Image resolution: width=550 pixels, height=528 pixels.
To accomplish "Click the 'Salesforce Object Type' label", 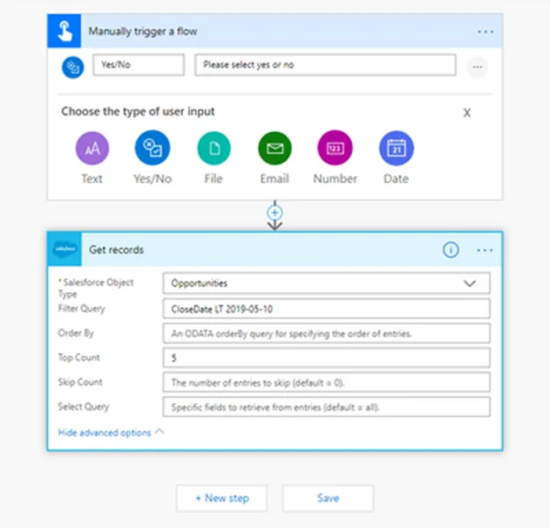I will (96, 288).
